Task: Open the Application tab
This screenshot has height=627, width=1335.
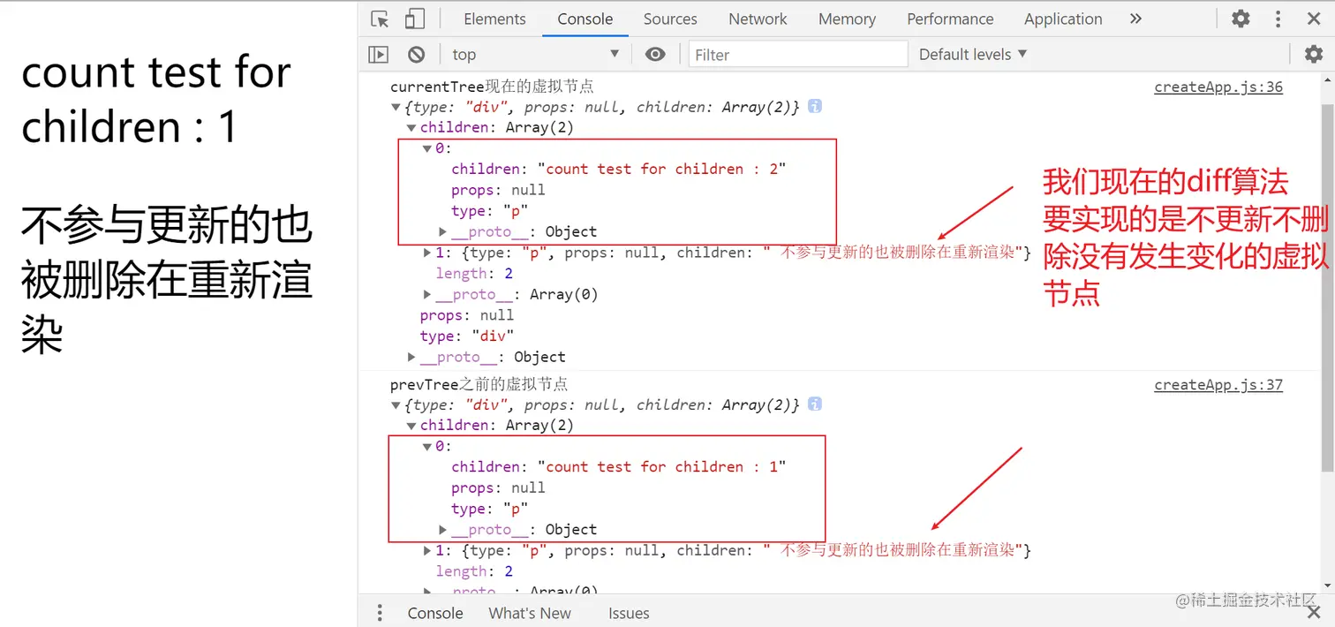Action: [1063, 19]
